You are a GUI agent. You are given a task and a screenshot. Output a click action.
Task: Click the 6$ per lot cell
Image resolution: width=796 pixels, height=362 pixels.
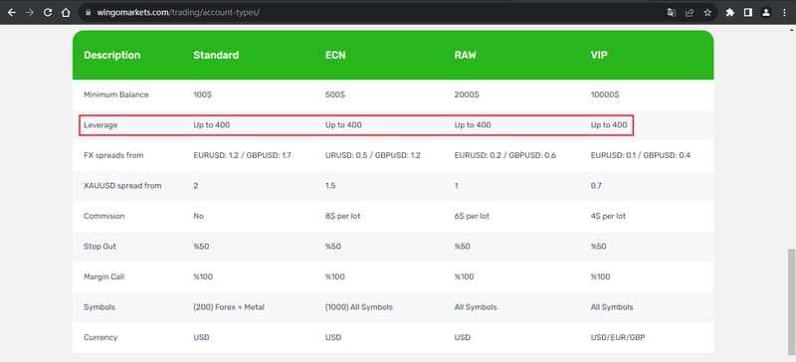point(472,216)
